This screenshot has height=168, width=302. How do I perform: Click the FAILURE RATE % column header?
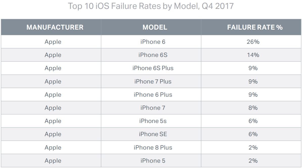[255, 27]
